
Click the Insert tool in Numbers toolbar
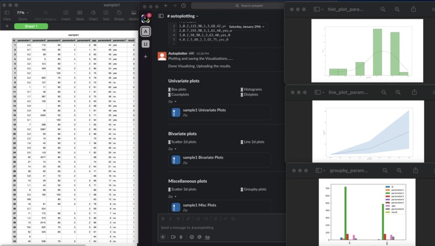point(66,16)
